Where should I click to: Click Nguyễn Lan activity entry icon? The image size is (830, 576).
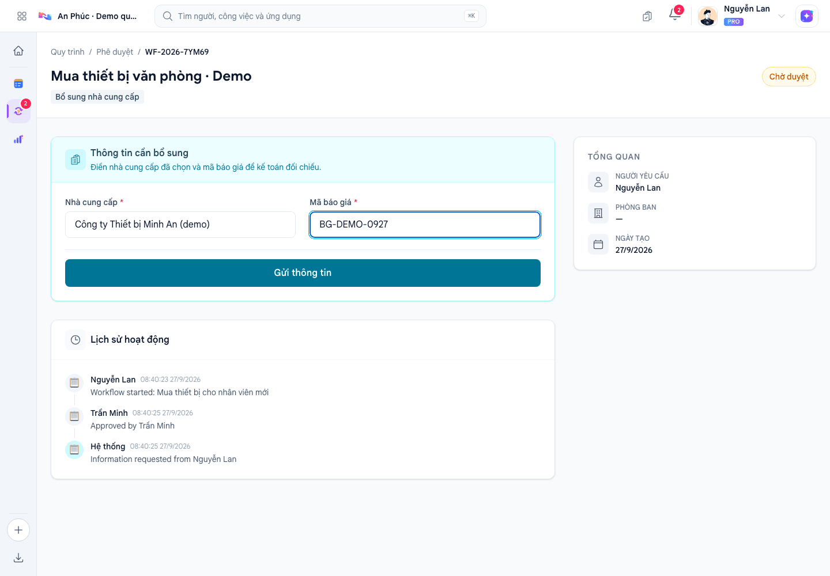74,382
